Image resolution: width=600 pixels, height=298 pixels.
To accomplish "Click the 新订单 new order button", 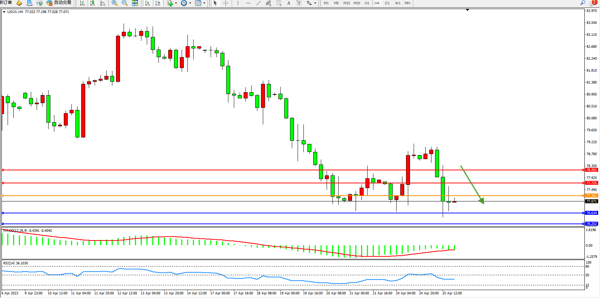I will pos(6,3).
